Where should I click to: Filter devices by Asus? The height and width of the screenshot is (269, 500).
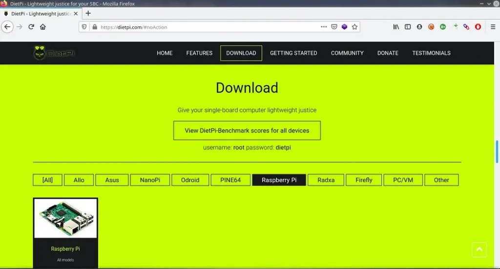112,180
